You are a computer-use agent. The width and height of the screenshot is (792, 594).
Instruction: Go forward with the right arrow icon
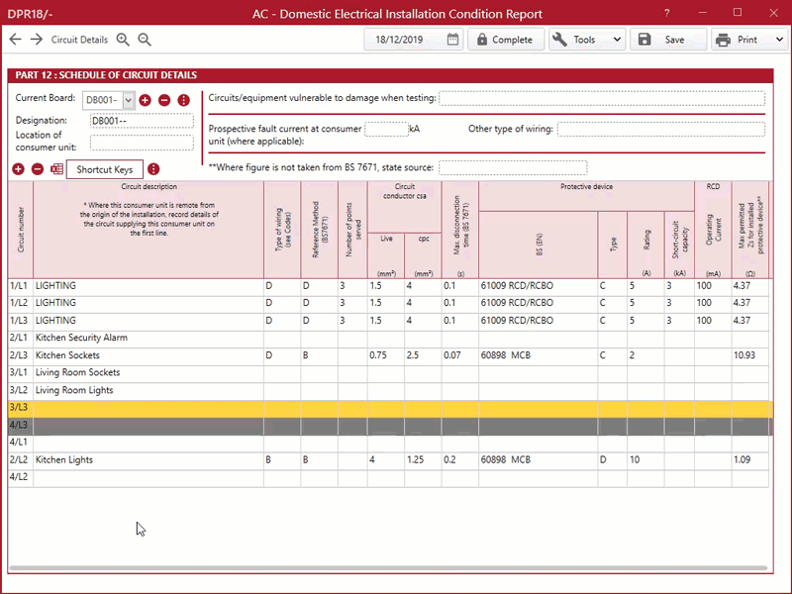pos(37,40)
